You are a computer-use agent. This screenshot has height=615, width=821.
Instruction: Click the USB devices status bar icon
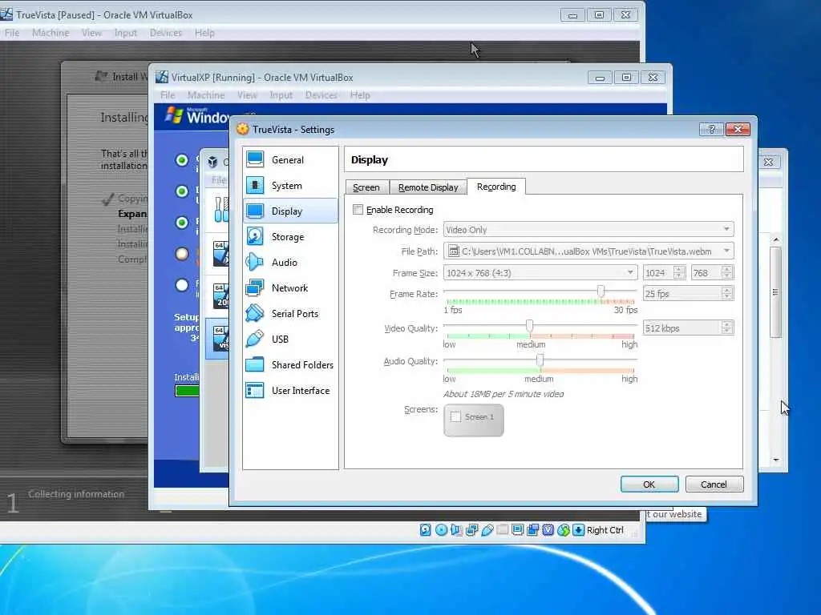[487, 530]
